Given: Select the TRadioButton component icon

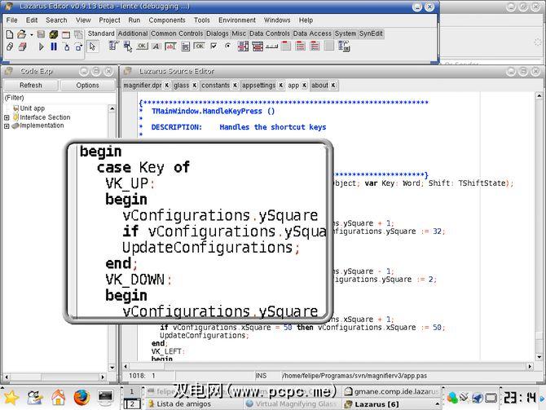Looking at the screenshot, I should tap(227, 46).
